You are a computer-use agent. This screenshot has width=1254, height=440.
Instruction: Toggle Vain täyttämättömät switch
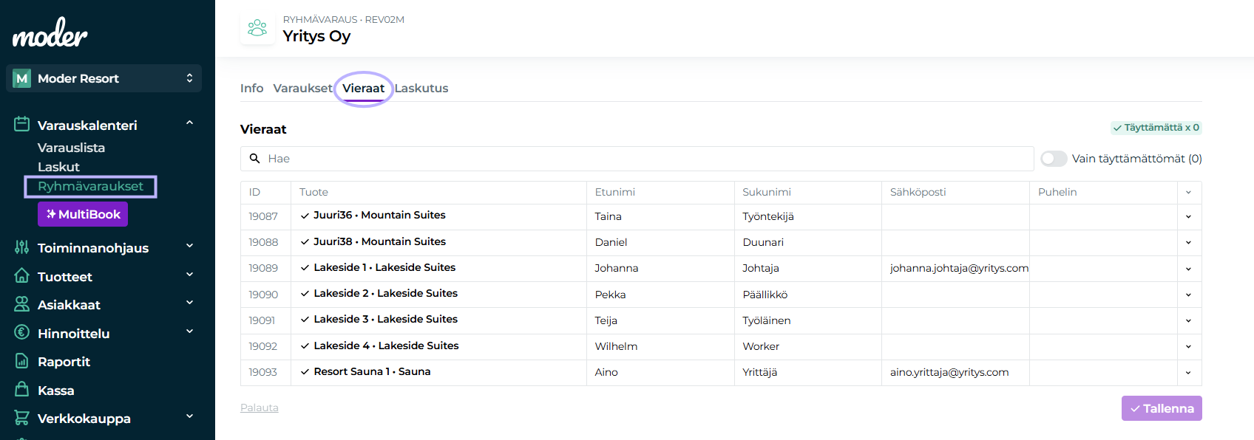pyautogui.click(x=1054, y=159)
